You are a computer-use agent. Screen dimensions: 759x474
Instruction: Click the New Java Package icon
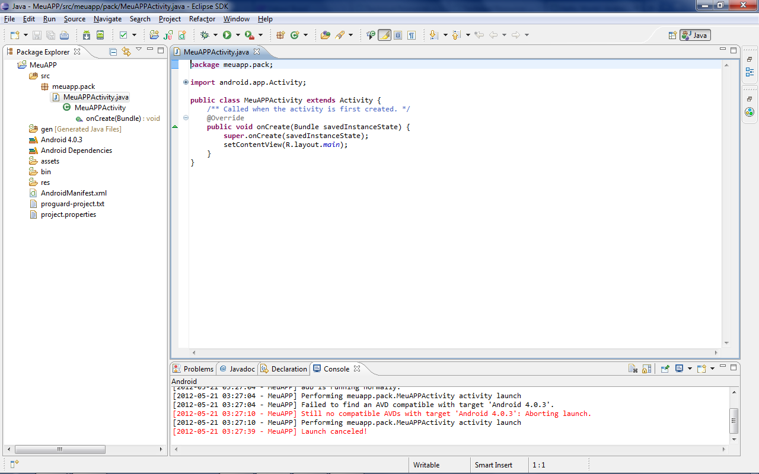tap(280, 35)
